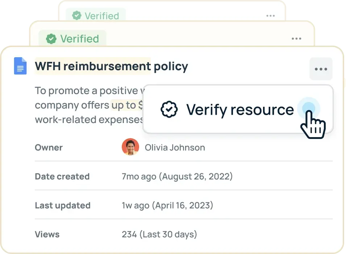Open the WFH reimbursement policy document
The image size is (346, 254).
point(111,66)
